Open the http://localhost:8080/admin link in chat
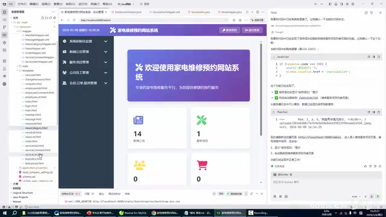 coord(319,137)
